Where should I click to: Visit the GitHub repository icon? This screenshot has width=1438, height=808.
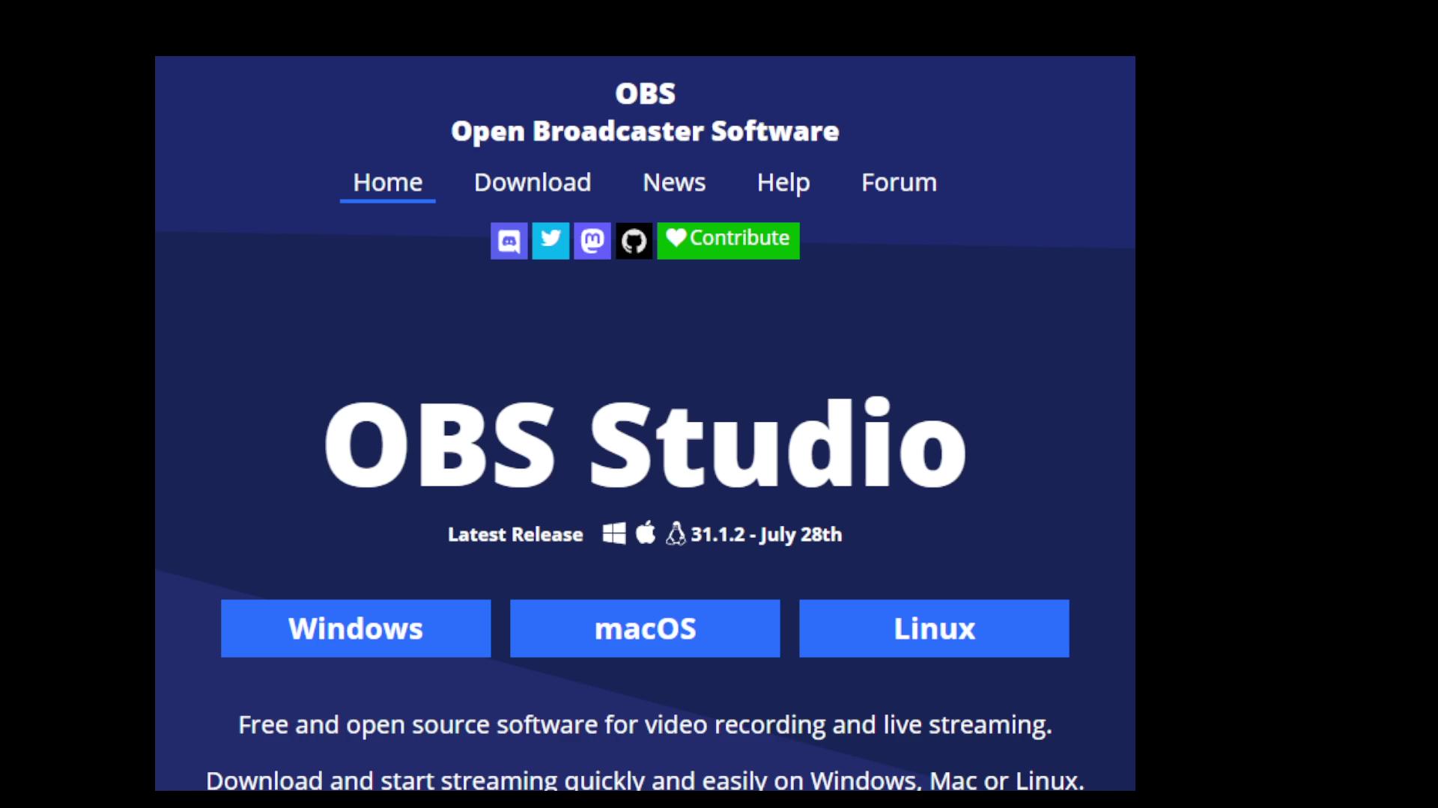click(x=634, y=241)
